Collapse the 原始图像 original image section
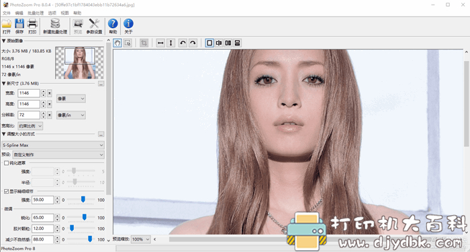The width and height of the screenshot is (470, 252). tap(4, 41)
